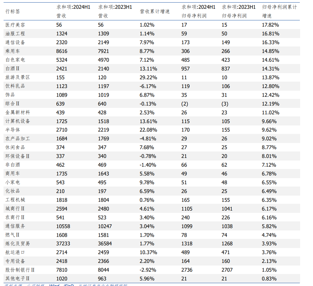Select the (2) net profit cell

click(x=185, y=104)
